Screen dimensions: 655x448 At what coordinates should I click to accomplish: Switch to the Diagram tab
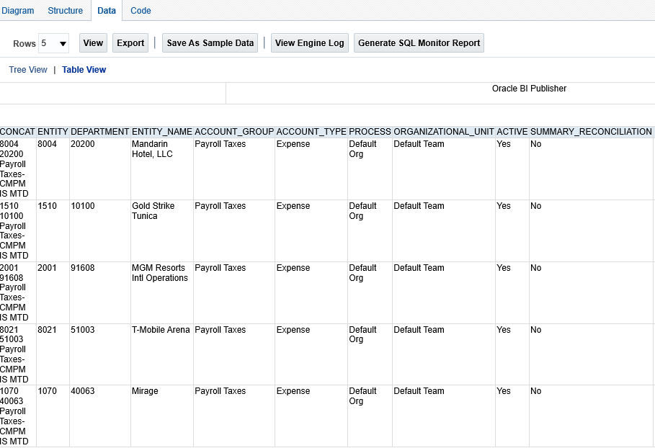[x=18, y=11]
